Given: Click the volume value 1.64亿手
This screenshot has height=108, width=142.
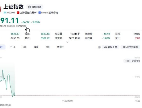Looking at the screenshot, I should [75, 34].
